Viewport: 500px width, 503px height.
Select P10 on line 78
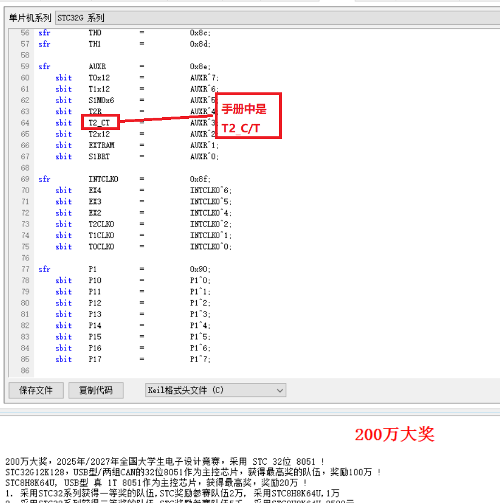[95, 281]
